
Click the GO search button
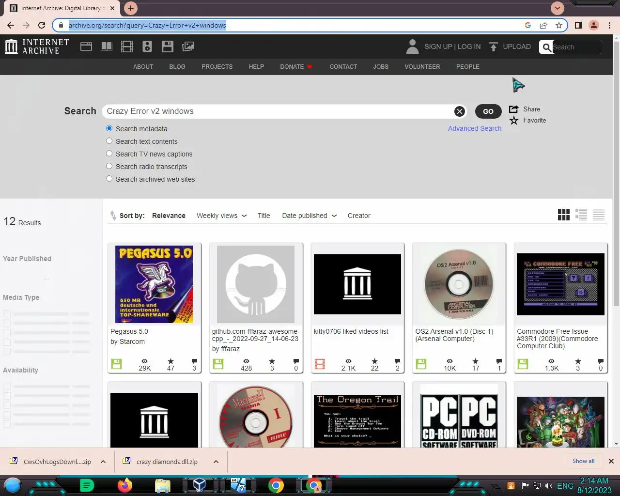pos(488,111)
